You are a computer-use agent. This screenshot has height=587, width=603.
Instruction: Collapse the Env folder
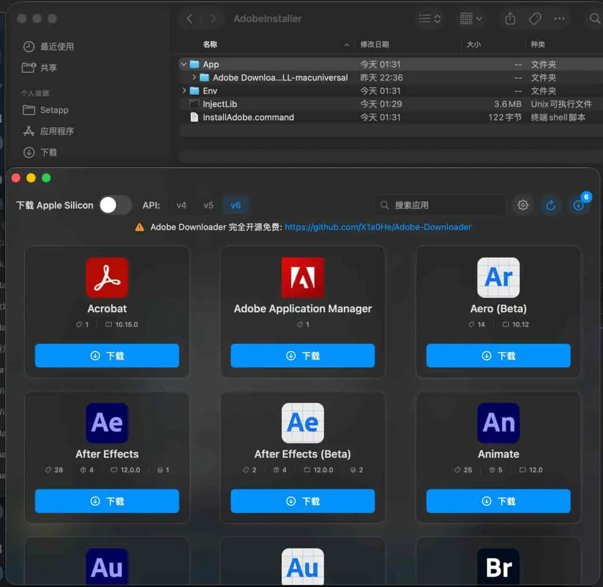click(x=184, y=90)
